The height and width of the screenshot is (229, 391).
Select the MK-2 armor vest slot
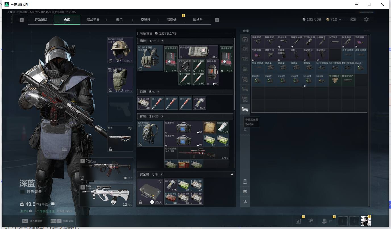point(120,80)
